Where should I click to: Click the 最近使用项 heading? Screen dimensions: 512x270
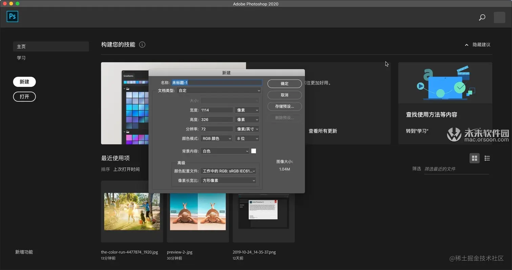point(115,158)
